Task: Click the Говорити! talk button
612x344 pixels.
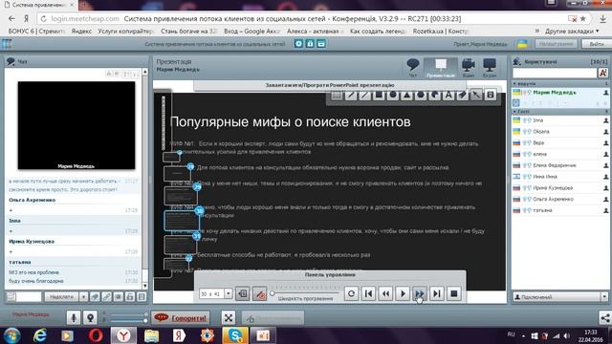Action: pyautogui.click(x=181, y=318)
